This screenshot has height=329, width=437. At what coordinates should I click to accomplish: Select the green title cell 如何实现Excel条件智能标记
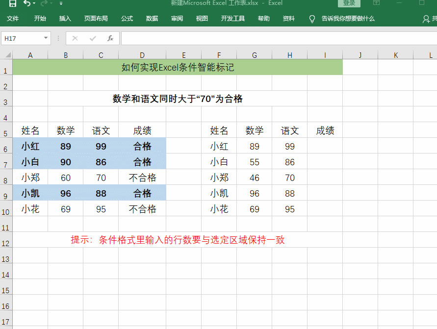click(178, 67)
